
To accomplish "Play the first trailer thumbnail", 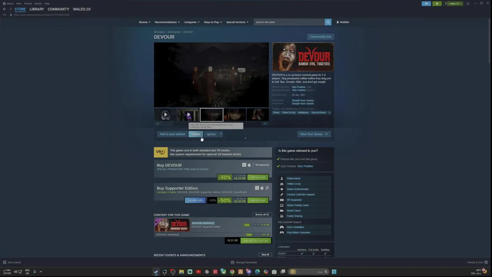I will [165, 115].
